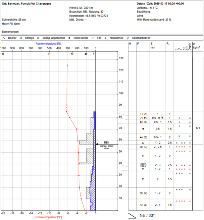Click the grain size '2 - 4' cell

pyautogui.click(x=155, y=205)
